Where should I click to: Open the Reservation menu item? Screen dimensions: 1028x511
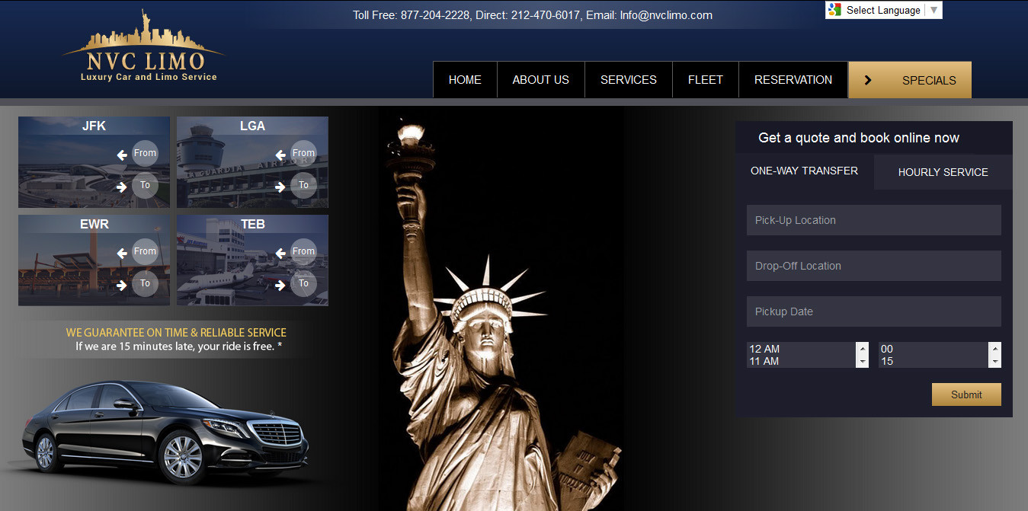click(793, 80)
